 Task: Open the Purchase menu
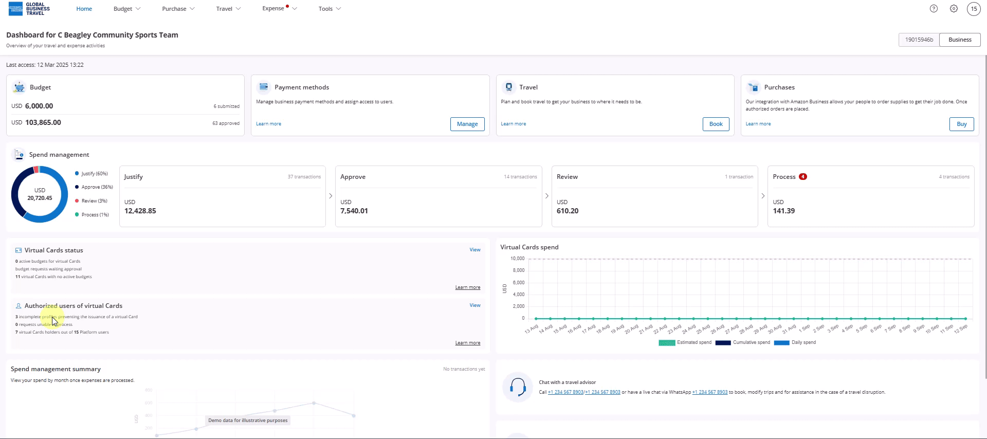point(174,9)
